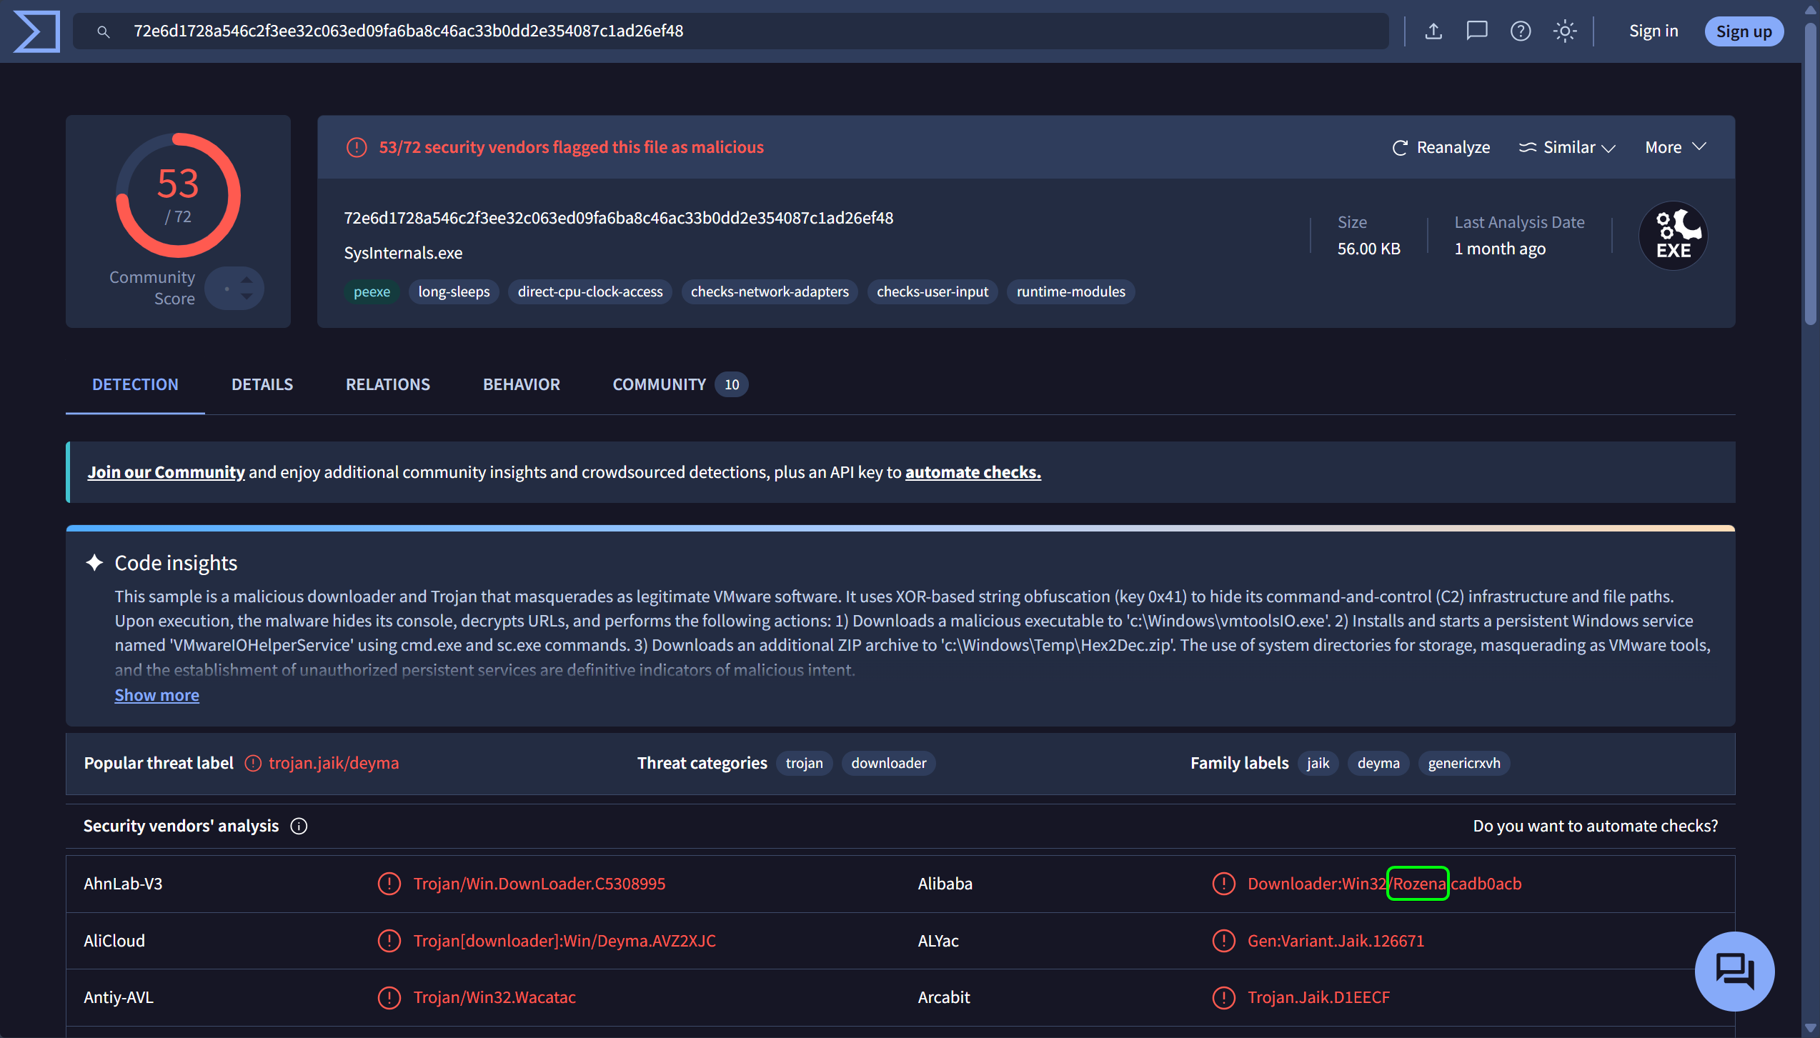
Task: Expand the More dropdown menu
Action: pos(1676,147)
